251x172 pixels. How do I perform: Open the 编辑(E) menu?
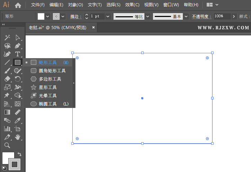56,5
